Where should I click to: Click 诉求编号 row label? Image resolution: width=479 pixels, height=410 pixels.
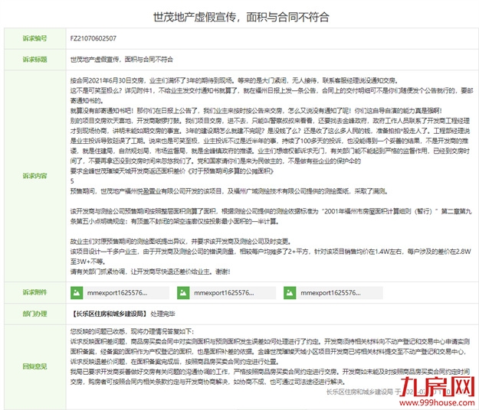tap(34, 38)
